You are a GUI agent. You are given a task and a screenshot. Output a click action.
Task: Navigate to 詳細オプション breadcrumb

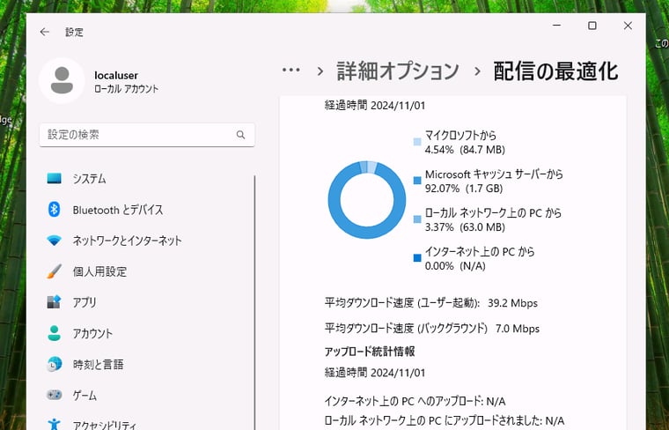point(398,70)
